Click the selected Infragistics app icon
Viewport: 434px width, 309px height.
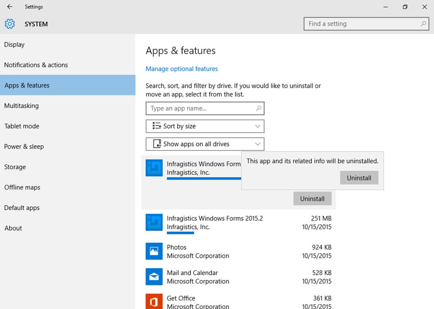tap(154, 168)
